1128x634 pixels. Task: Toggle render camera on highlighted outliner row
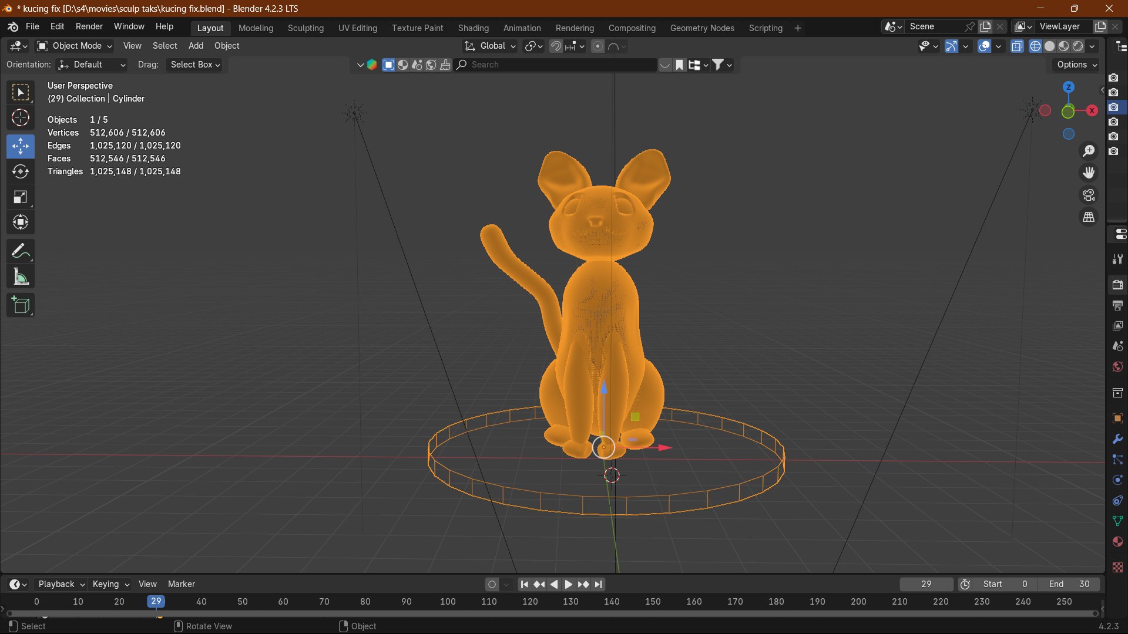1113,107
